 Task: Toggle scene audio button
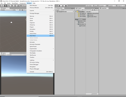pyautogui.click(x=20, y=10)
